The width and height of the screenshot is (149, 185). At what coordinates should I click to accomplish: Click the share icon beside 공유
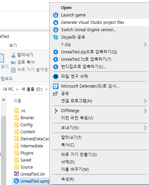click(x=55, y=93)
